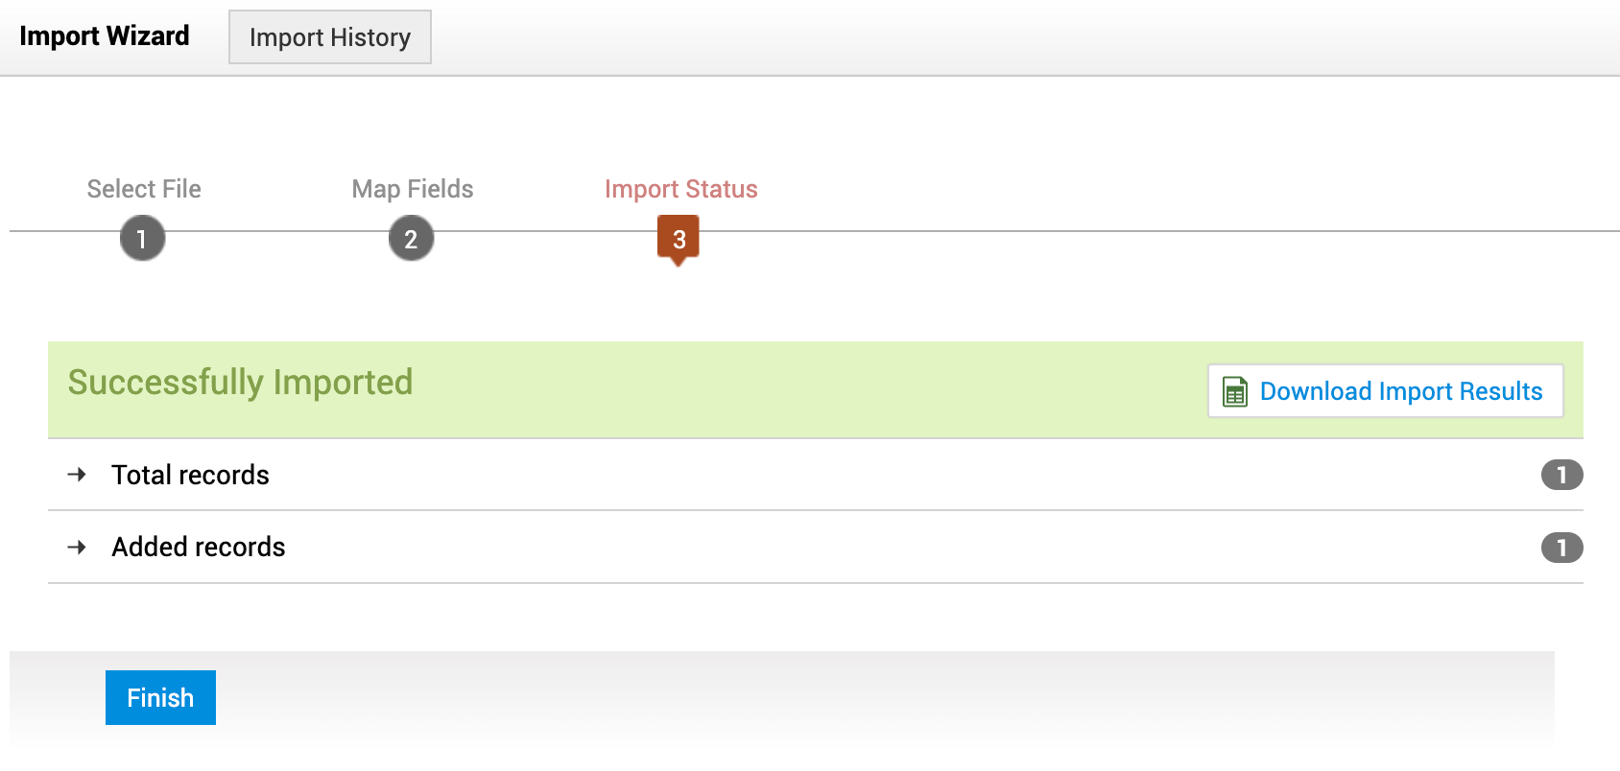Click the Added records count badge
The width and height of the screenshot is (1620, 771).
pos(1561,548)
